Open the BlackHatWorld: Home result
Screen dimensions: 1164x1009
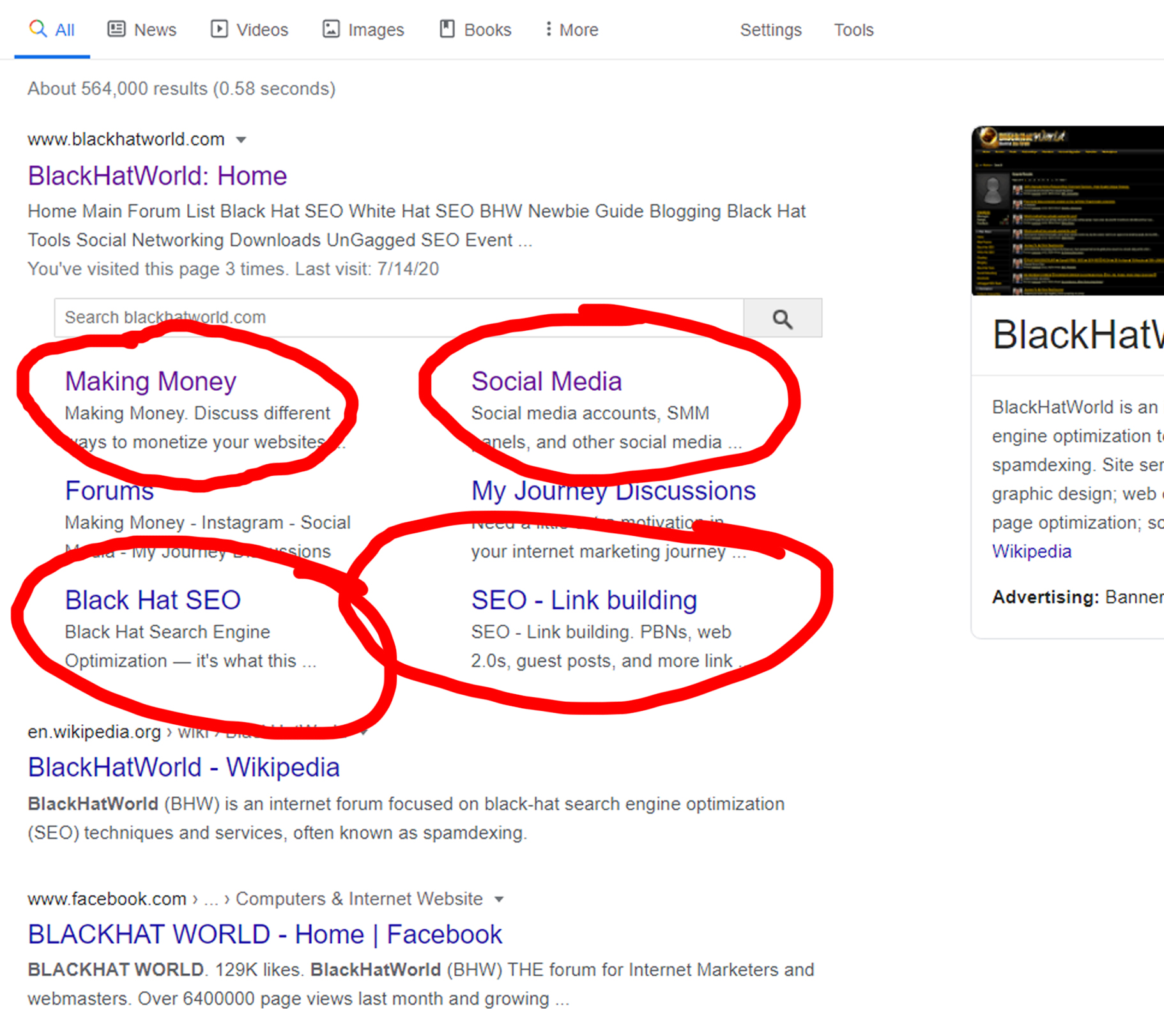point(157,176)
